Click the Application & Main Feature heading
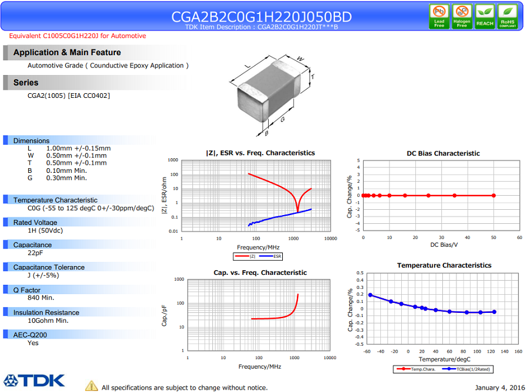 67,53
